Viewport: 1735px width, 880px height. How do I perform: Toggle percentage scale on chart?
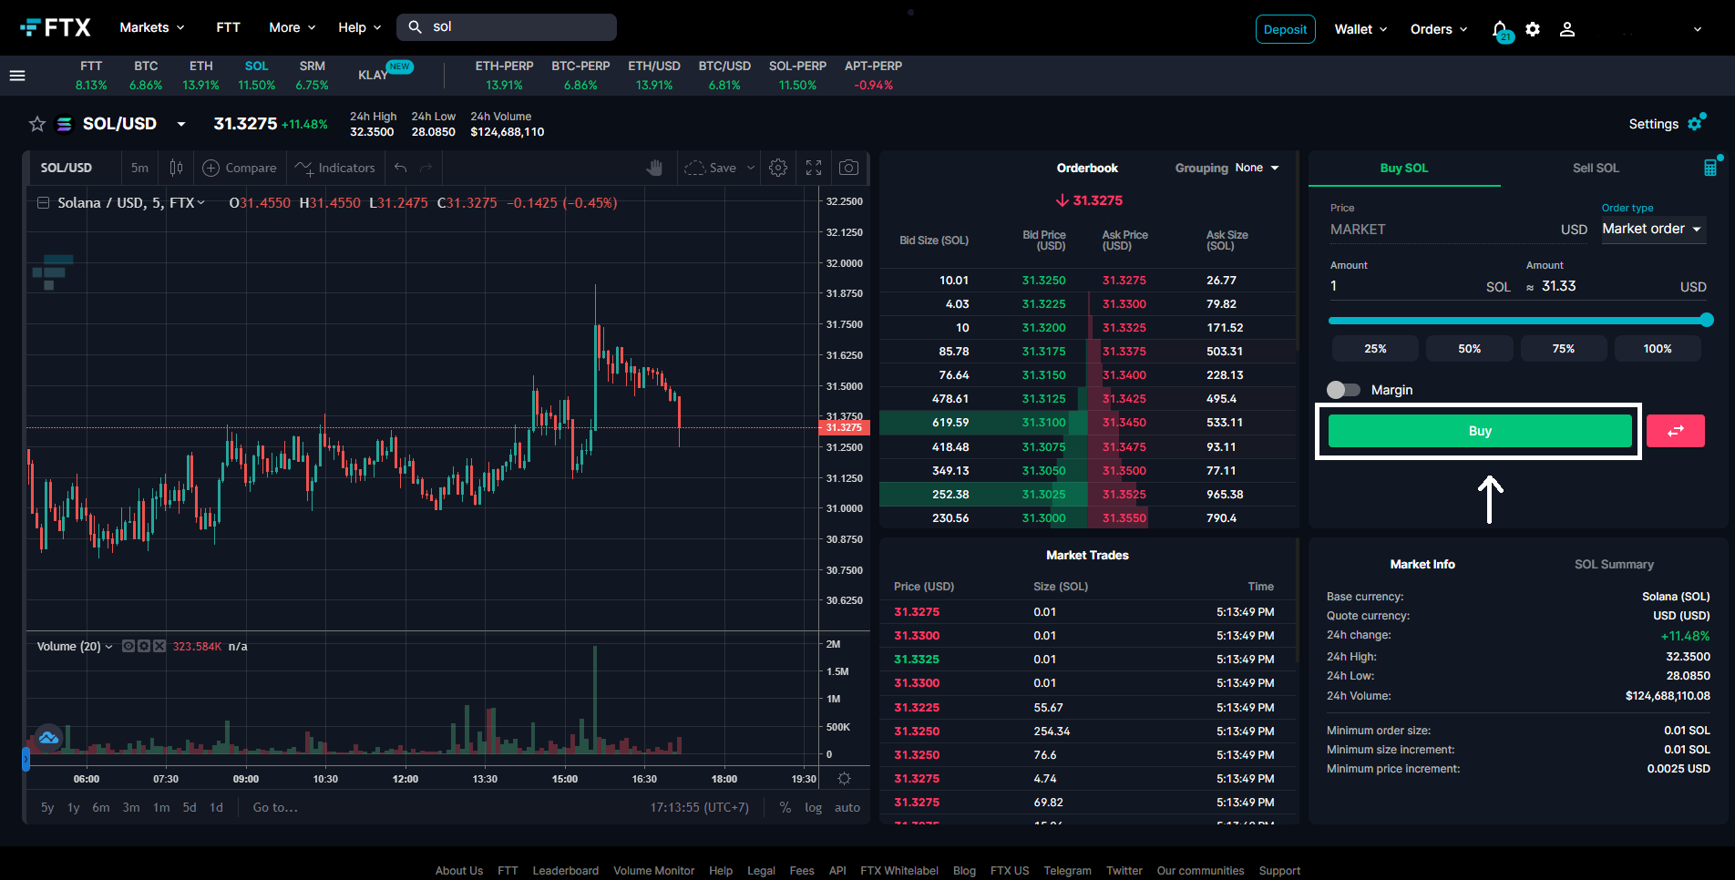tap(785, 807)
